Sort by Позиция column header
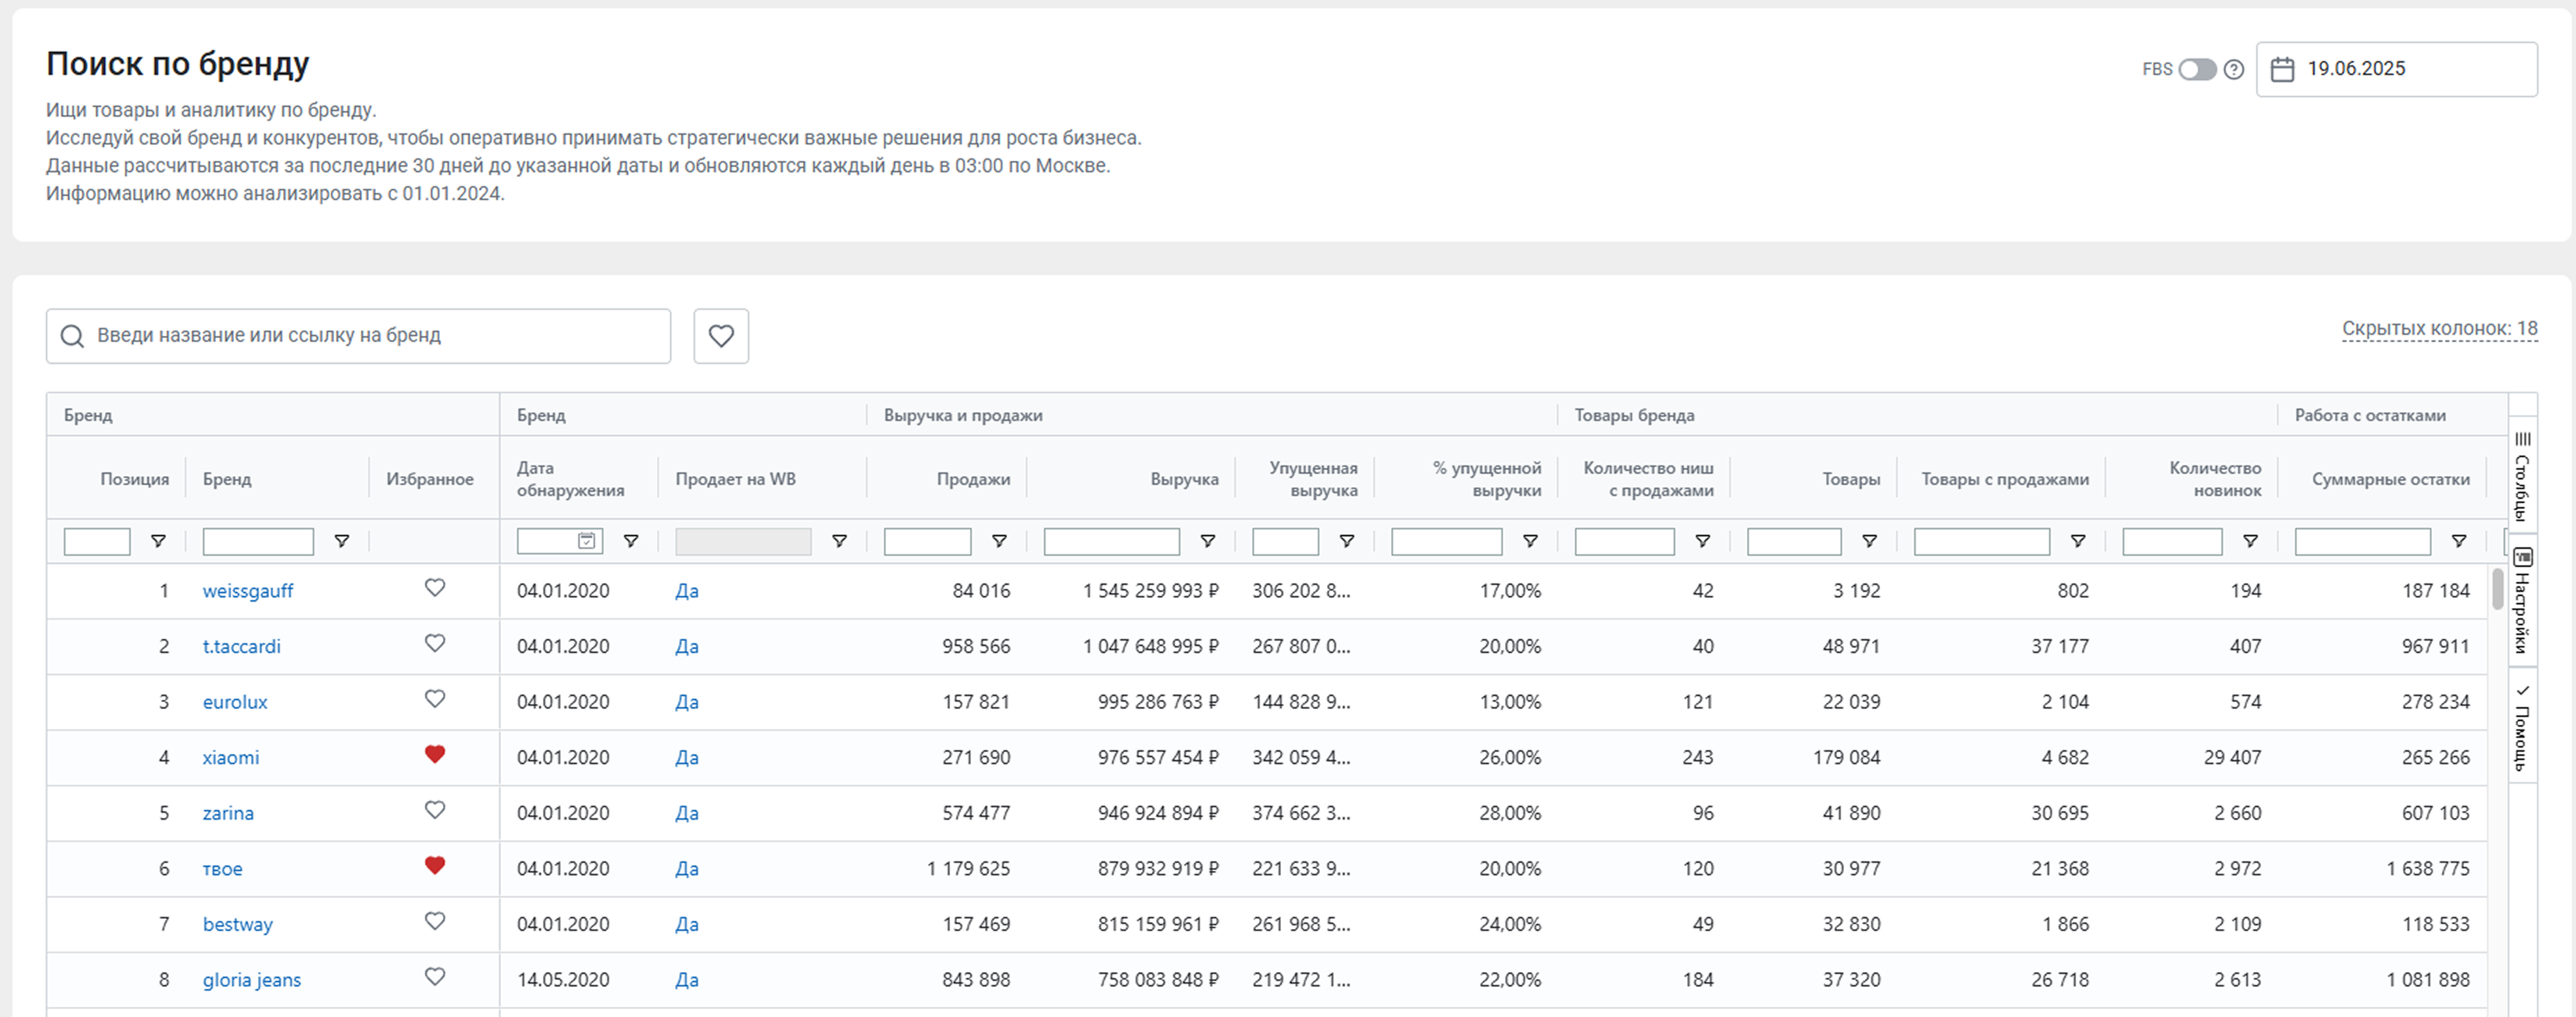 click(x=135, y=479)
